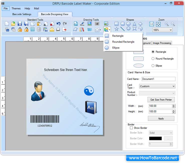
Task: Click the open padlock Unlock icon
Action: pos(26,30)
